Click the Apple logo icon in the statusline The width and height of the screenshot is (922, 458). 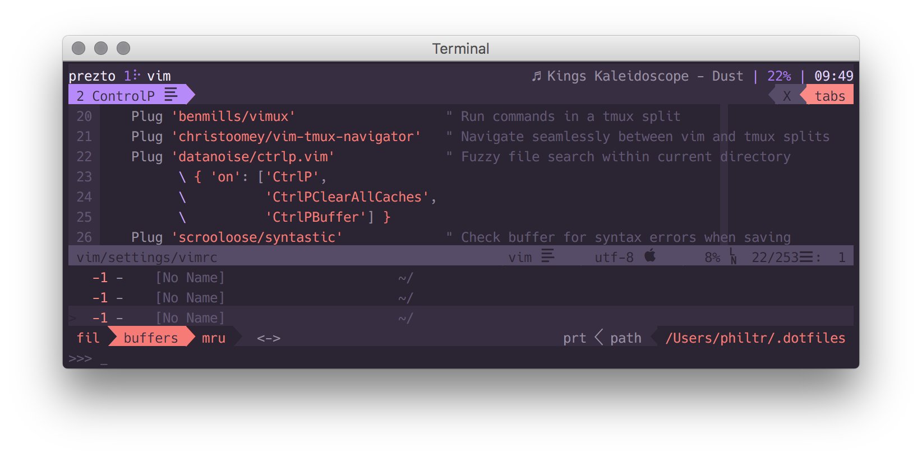point(650,256)
